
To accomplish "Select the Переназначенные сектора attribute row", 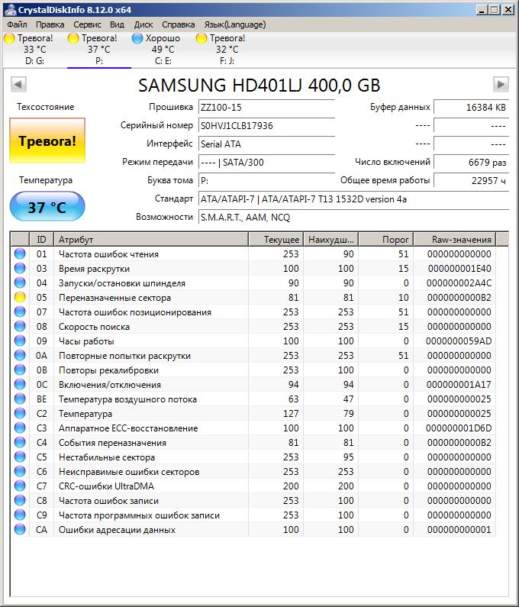I will [253, 297].
